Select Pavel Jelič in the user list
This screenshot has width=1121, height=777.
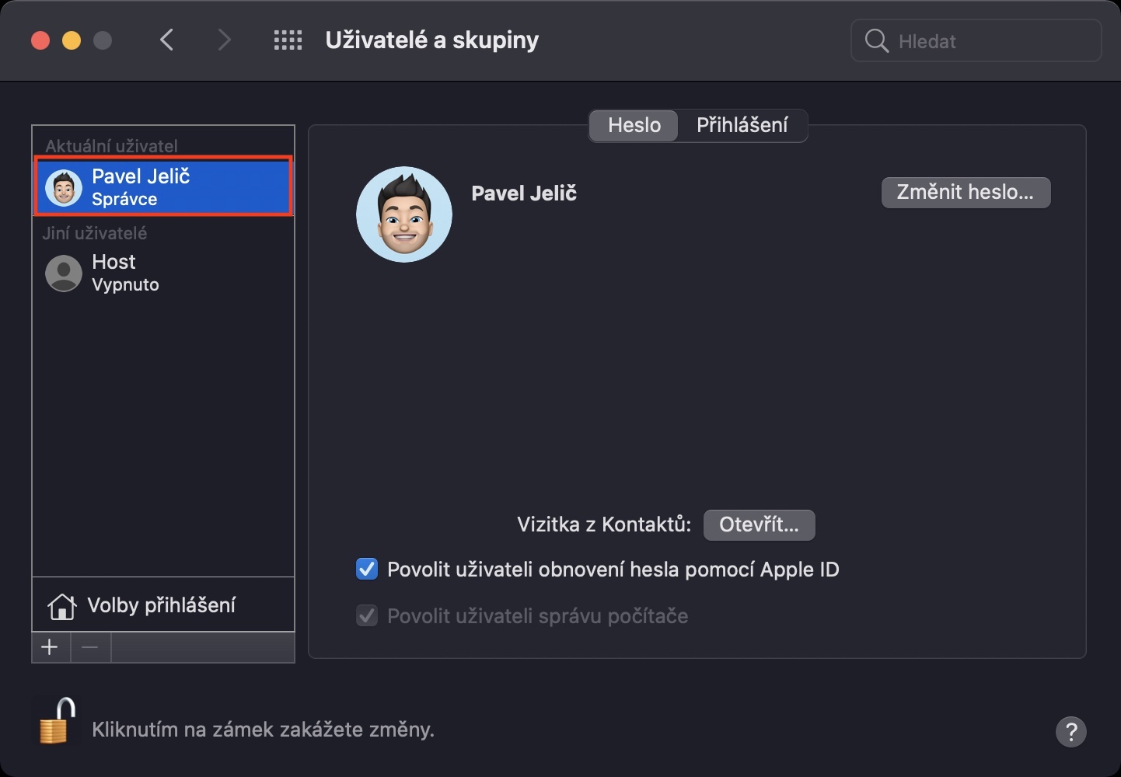tap(163, 187)
